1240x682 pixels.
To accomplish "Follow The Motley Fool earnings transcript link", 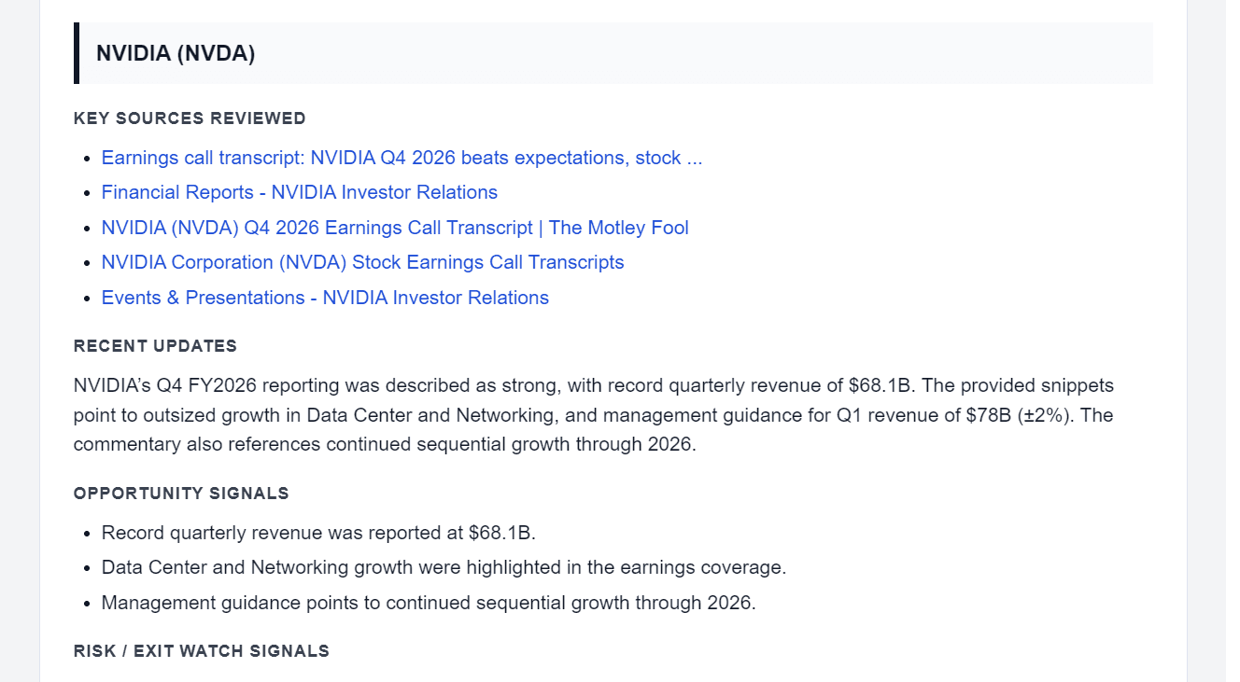I will [395, 228].
